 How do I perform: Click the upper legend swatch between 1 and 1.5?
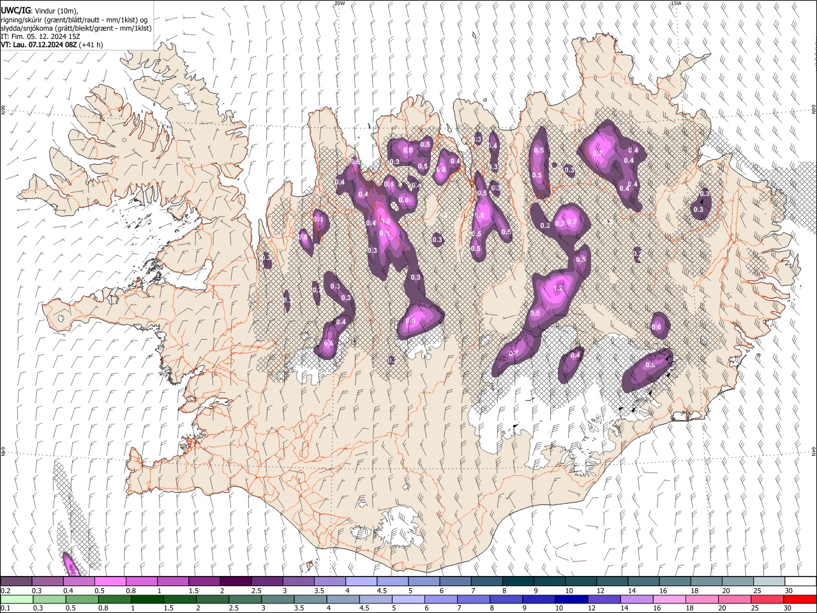click(x=173, y=582)
